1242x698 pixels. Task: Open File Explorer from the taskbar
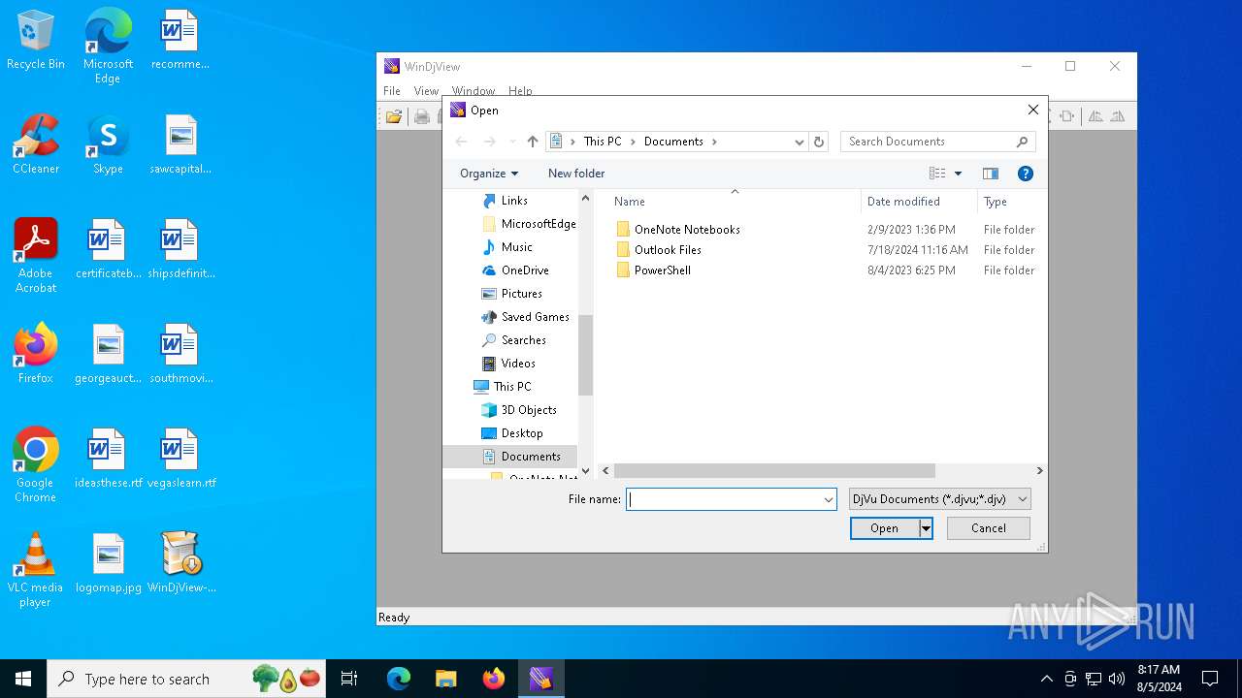[x=446, y=679]
